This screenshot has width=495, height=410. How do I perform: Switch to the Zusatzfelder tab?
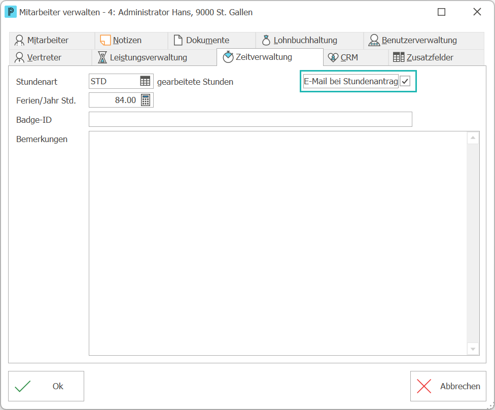[436, 57]
